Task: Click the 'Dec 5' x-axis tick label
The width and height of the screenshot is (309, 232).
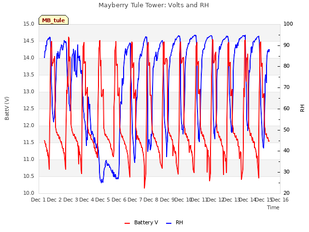Action: click(102, 200)
